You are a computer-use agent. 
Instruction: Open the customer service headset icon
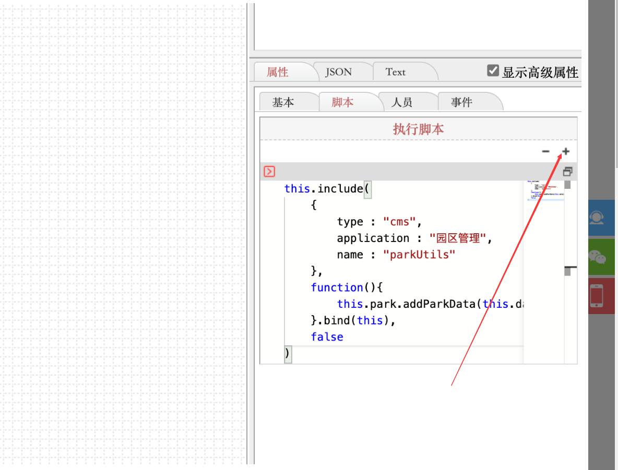click(597, 218)
